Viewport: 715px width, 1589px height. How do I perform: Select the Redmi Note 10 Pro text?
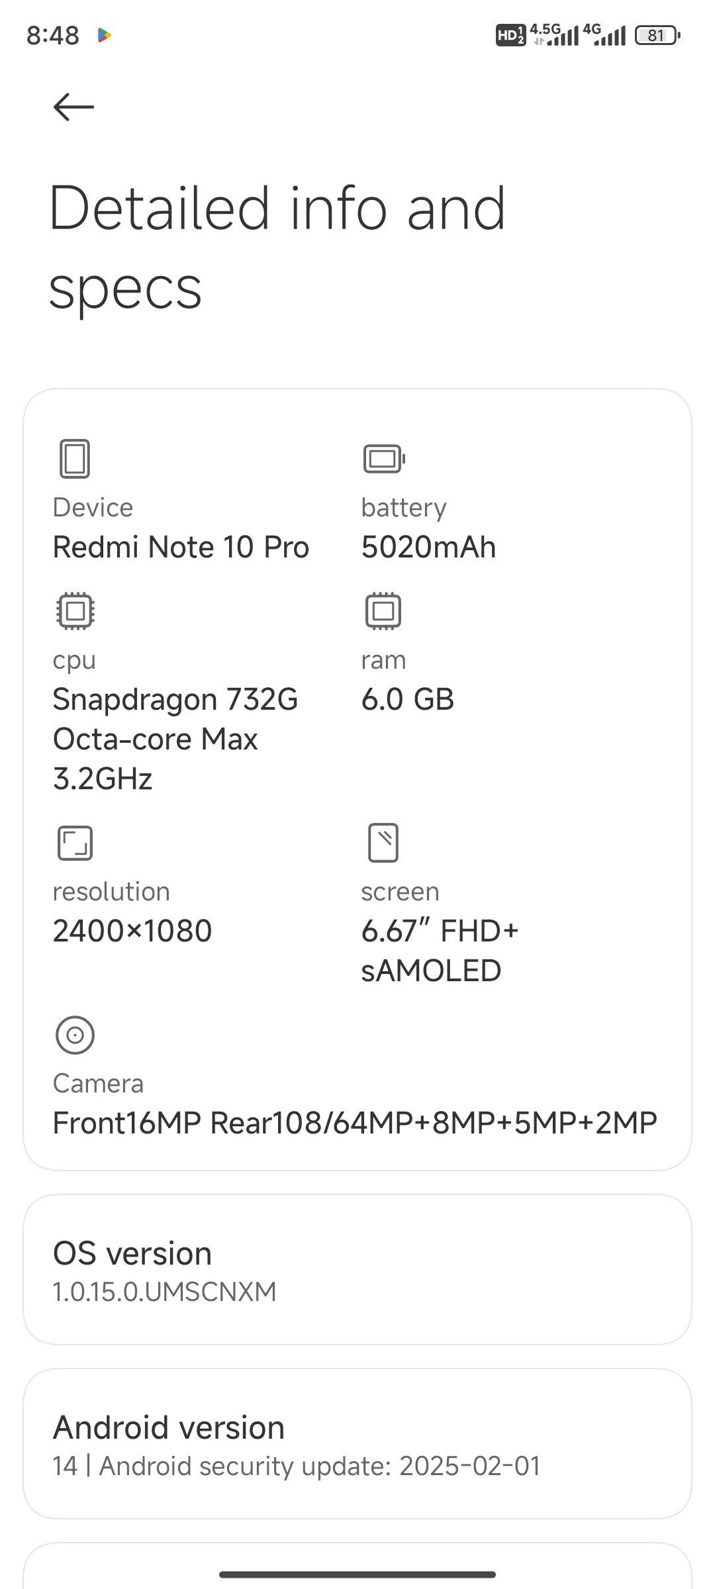tap(181, 548)
